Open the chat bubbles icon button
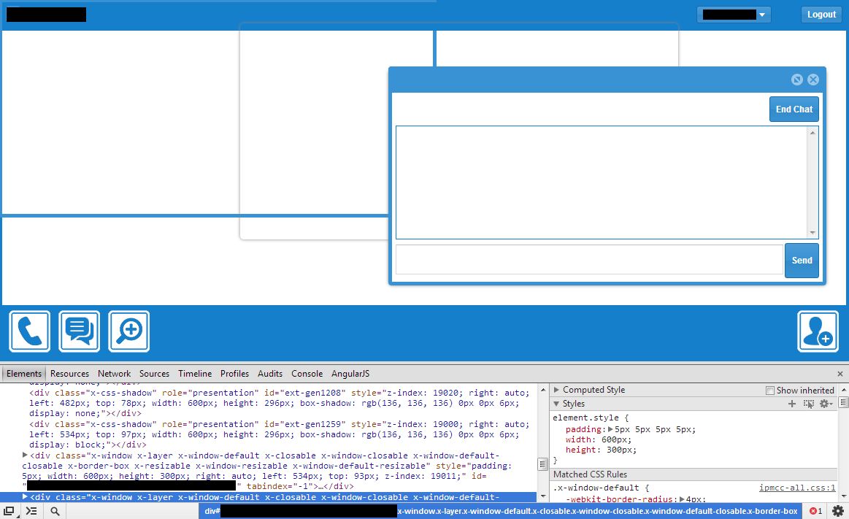Viewport: 849px width, 519px height. [79, 331]
